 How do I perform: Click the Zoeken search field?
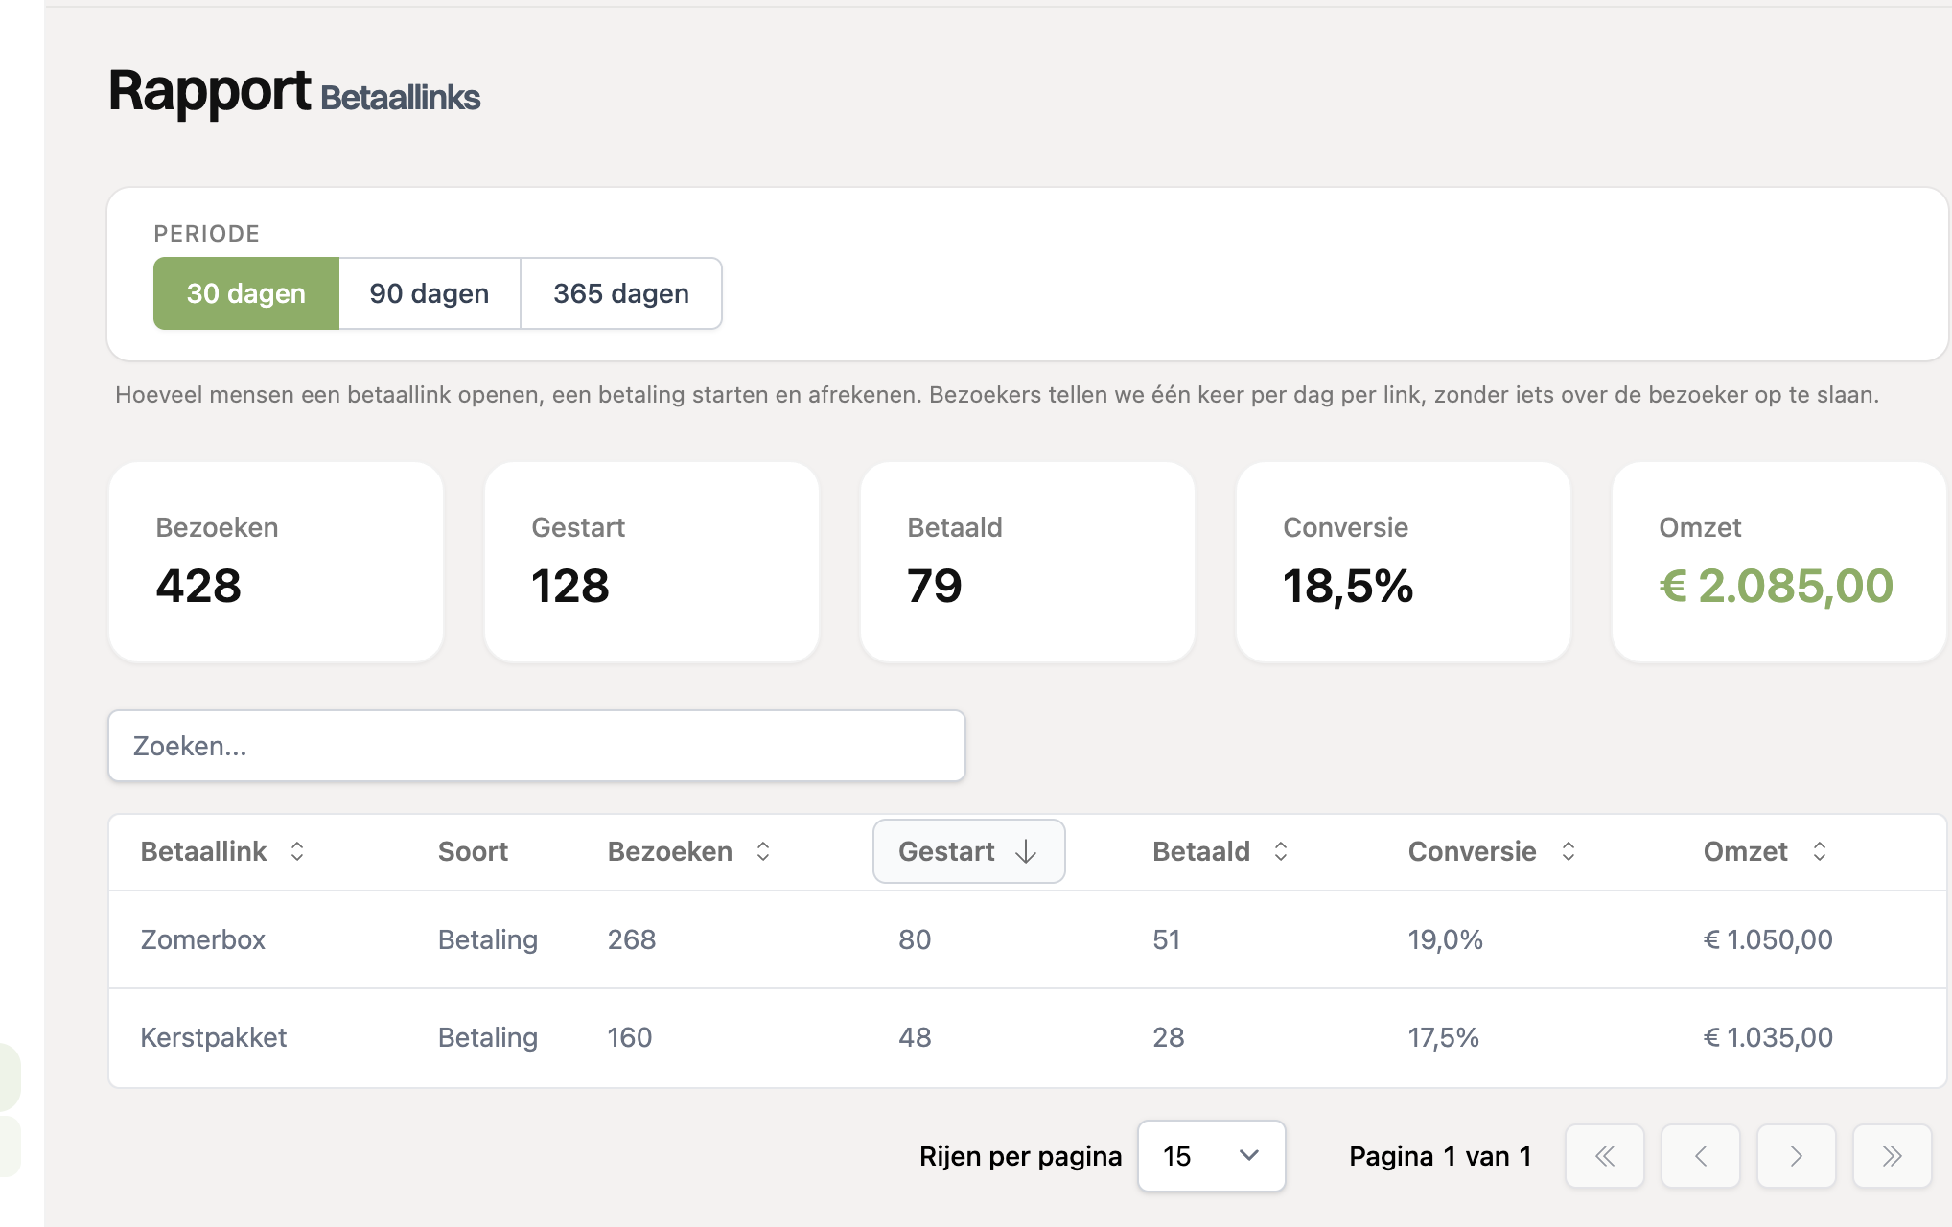pyautogui.click(x=537, y=746)
